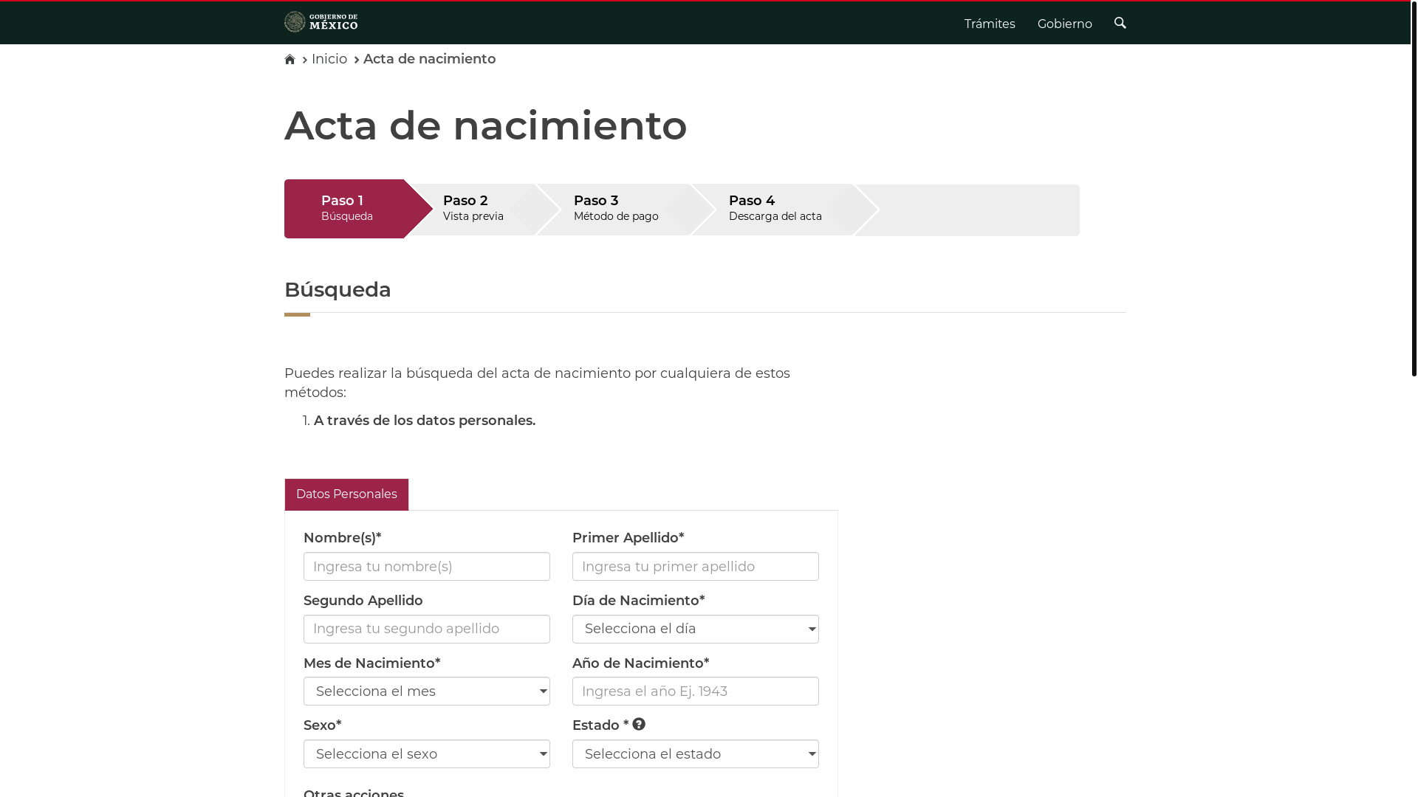Focus the Nombre(s) input field

tap(427, 567)
